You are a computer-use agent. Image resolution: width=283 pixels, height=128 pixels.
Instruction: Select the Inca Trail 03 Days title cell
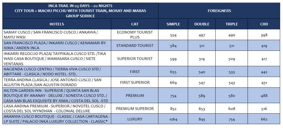pos(80,11)
